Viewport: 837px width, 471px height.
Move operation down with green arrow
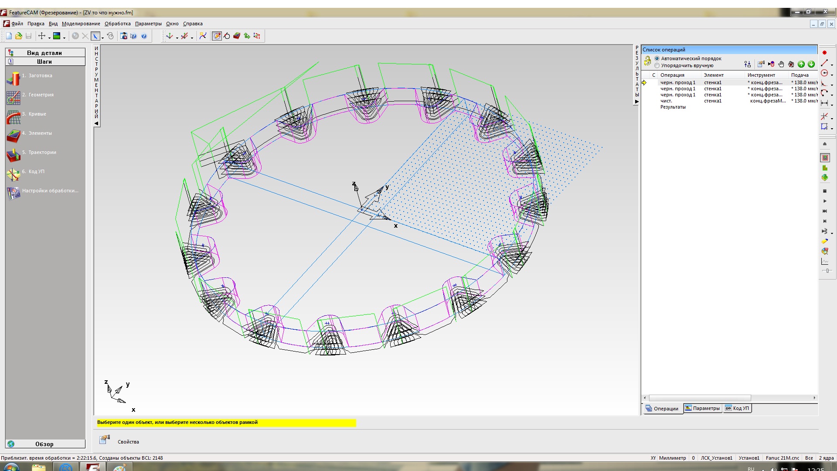(x=811, y=65)
